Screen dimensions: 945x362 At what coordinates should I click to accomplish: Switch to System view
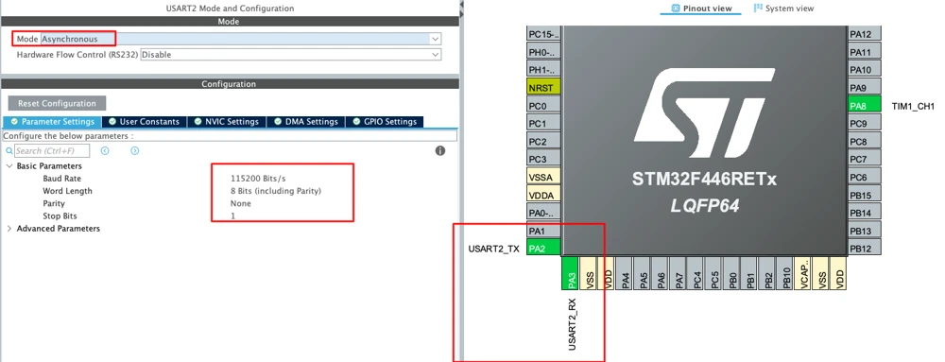(x=783, y=9)
